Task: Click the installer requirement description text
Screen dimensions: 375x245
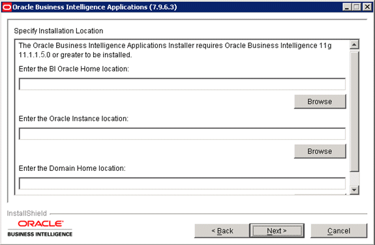Action: [x=175, y=50]
